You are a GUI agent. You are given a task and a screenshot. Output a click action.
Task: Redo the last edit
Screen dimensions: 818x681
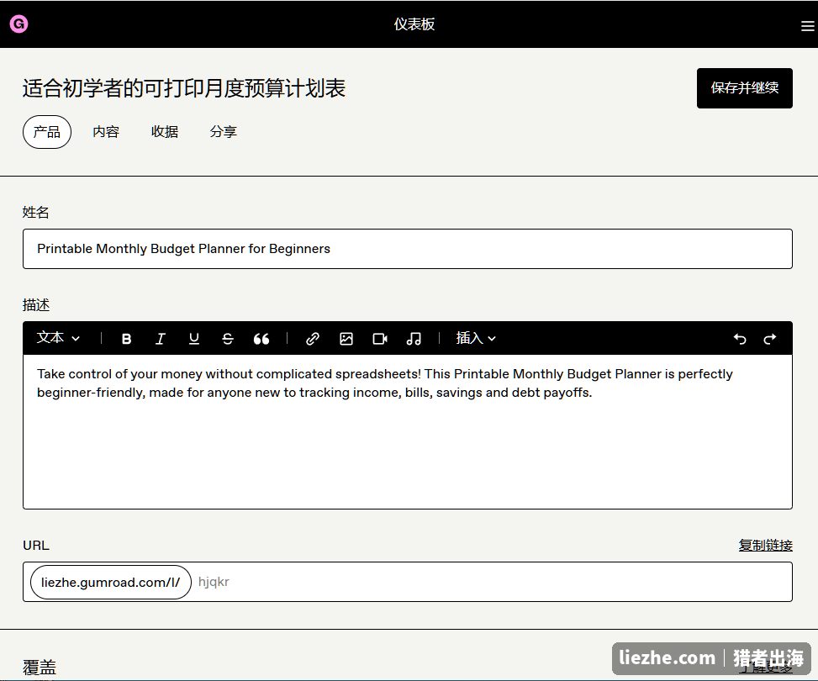769,339
